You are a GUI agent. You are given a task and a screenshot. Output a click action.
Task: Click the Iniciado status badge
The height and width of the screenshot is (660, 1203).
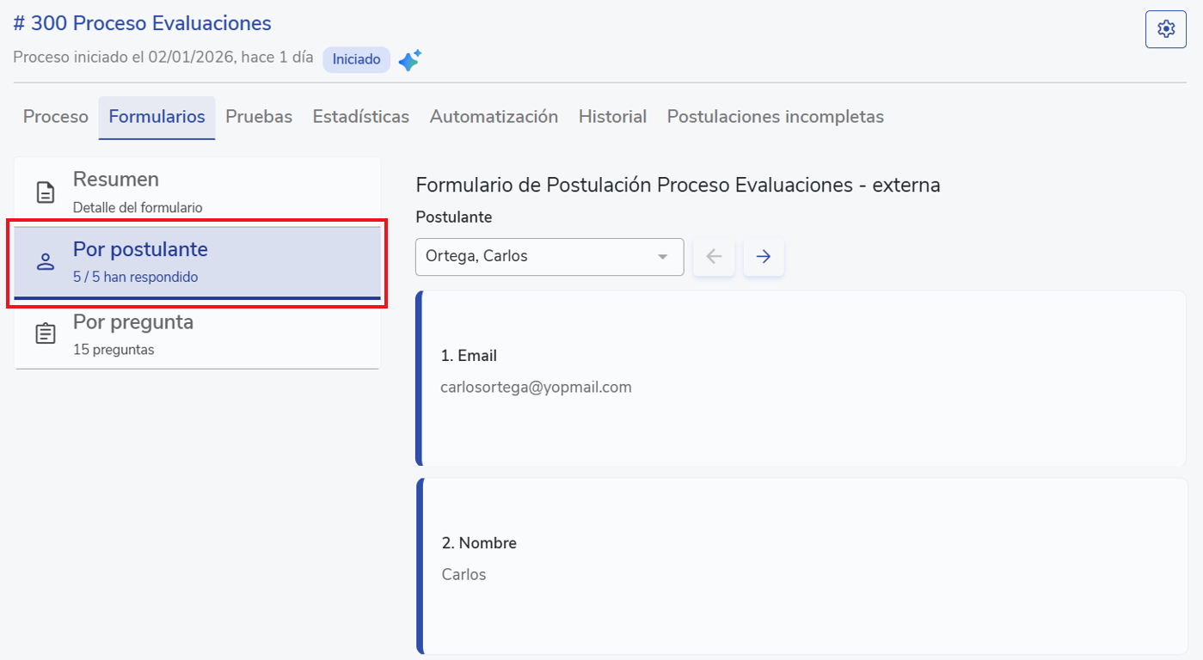(x=356, y=60)
